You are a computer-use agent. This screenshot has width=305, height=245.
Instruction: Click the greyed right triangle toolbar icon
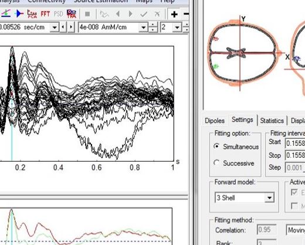[x=131, y=14]
